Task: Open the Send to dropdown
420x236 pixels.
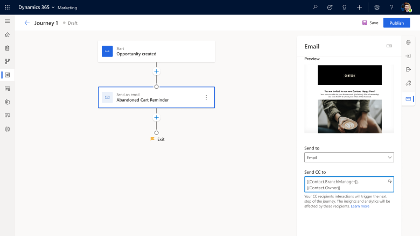Action: pos(349,158)
